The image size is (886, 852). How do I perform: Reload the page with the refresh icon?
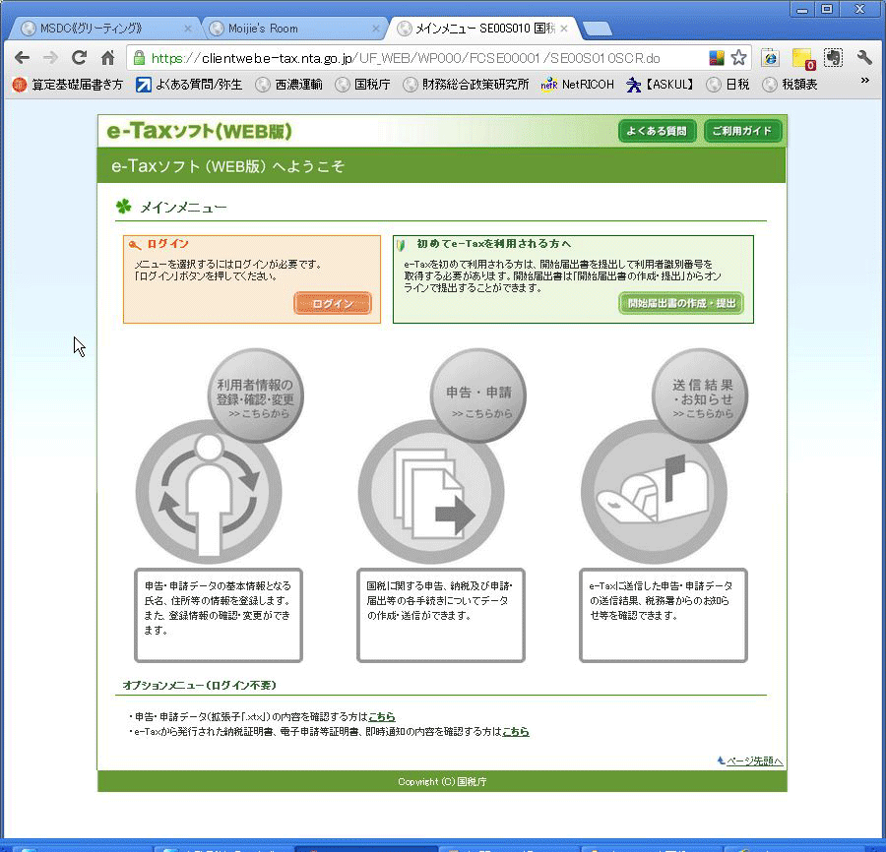[x=79, y=58]
